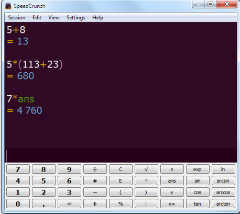
Task: Click the pi constant keypad button
Action: click(172, 169)
